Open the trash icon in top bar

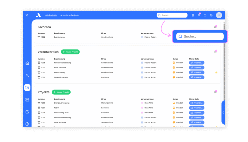coord(193,15)
